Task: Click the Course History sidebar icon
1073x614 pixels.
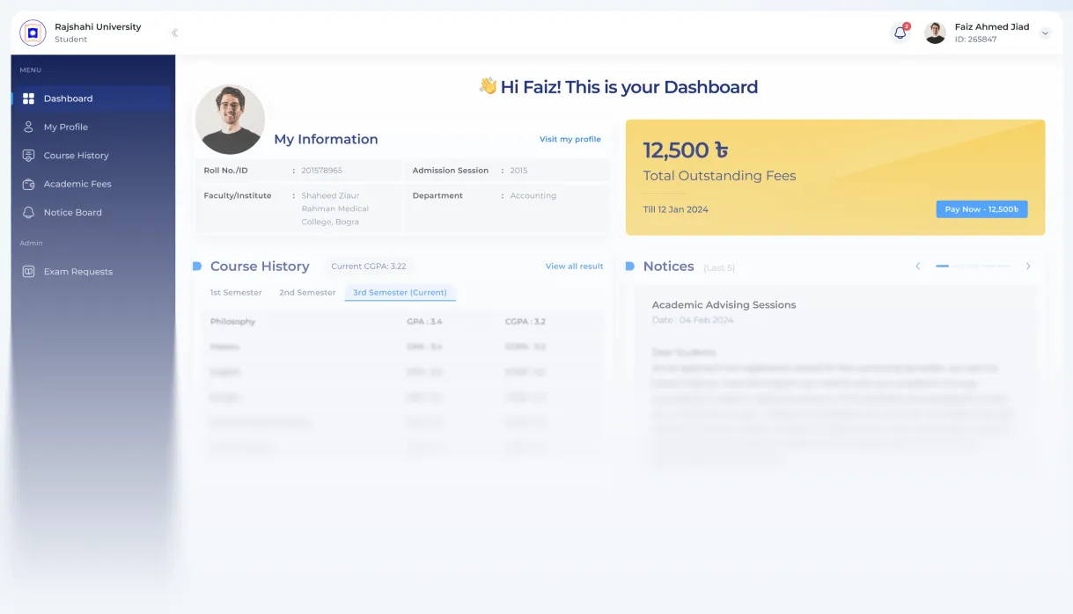Action: [28, 156]
